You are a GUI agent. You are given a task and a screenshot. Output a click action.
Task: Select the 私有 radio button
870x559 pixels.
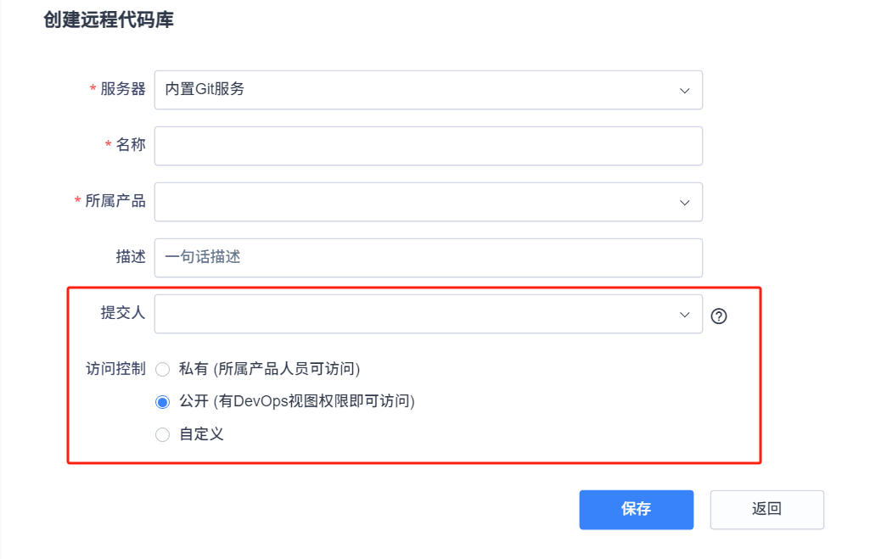[x=163, y=369]
